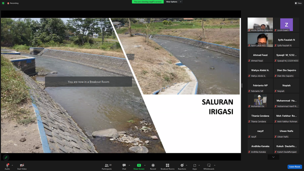Select Febrianto NP participant tile
Screen dimensions: 304x171
coord(260,85)
